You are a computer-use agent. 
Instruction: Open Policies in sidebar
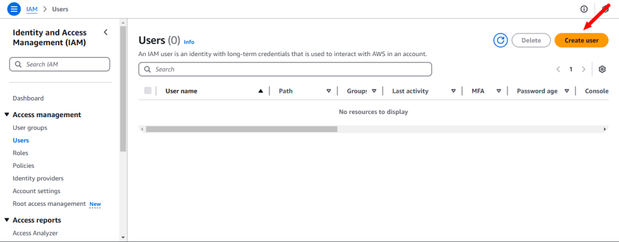[x=24, y=165]
